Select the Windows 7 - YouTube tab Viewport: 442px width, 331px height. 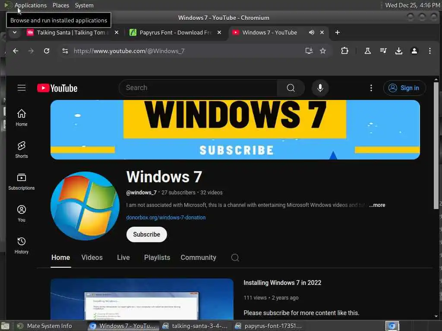pos(269,32)
